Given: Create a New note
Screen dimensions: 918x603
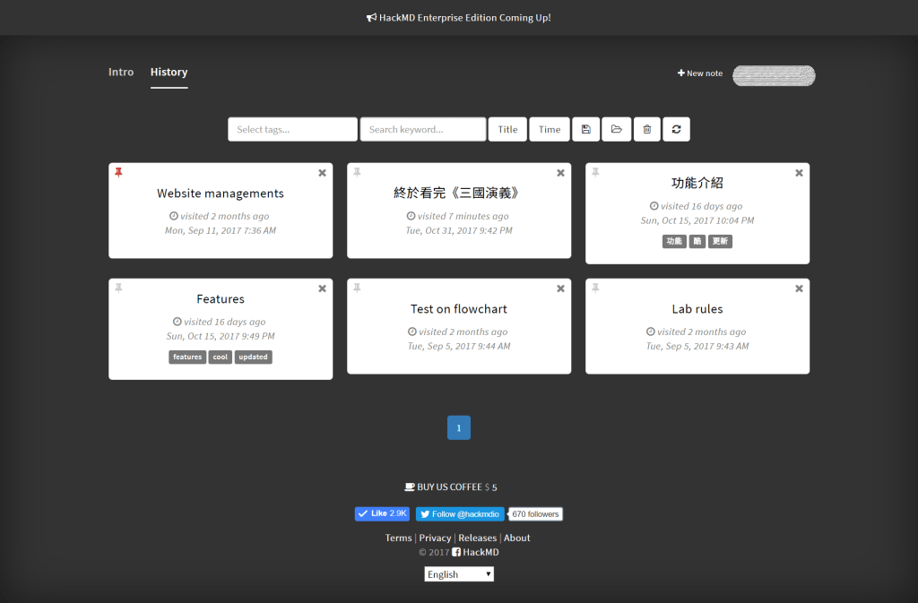Looking at the screenshot, I should (699, 73).
